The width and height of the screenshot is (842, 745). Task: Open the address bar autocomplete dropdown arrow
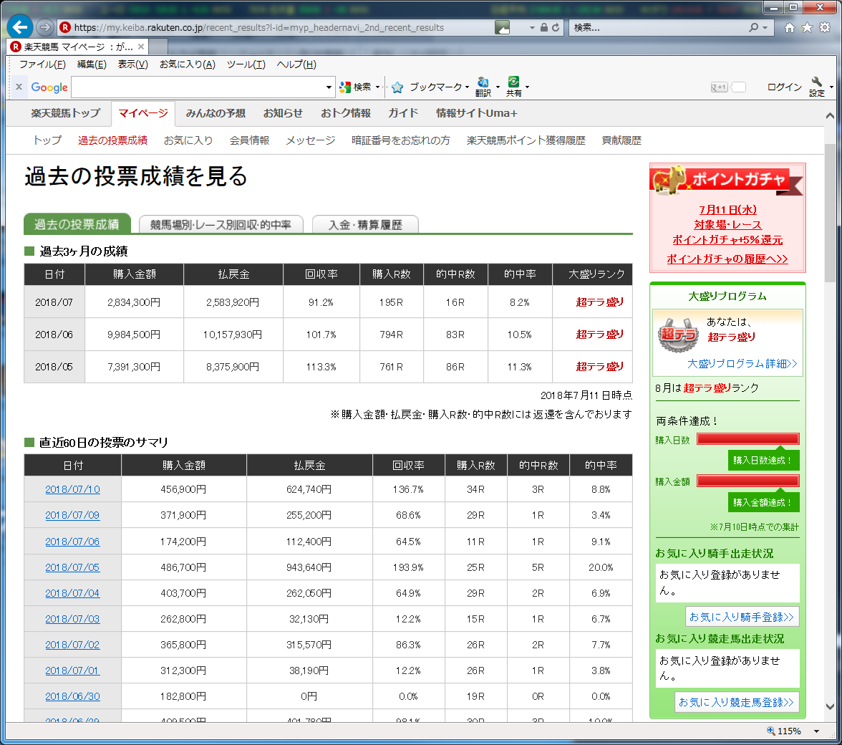tap(531, 27)
